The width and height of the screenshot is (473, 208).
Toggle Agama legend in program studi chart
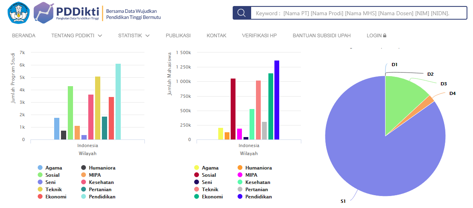pos(53,168)
